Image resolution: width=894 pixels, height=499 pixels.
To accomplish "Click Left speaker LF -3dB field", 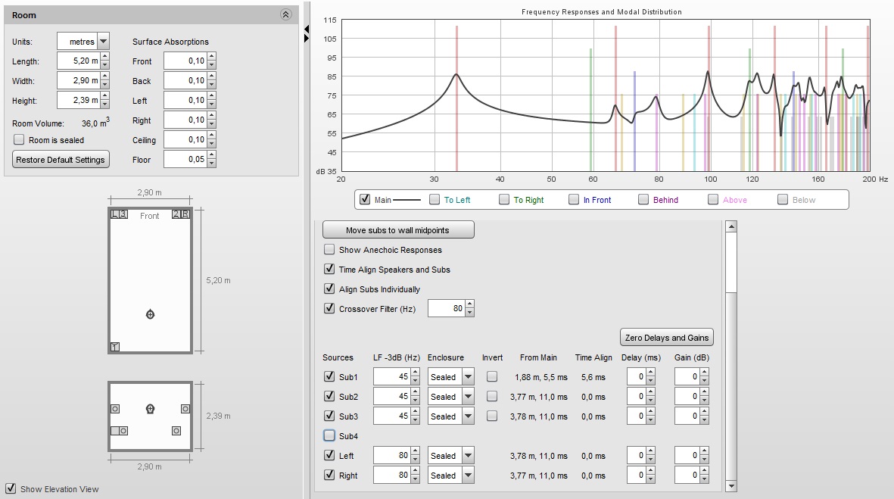I will click(392, 456).
